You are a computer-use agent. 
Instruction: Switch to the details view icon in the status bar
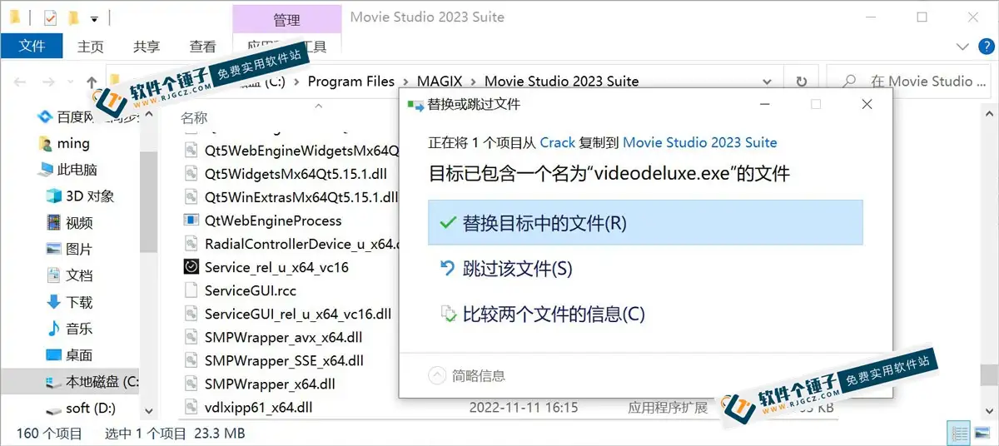coord(960,433)
